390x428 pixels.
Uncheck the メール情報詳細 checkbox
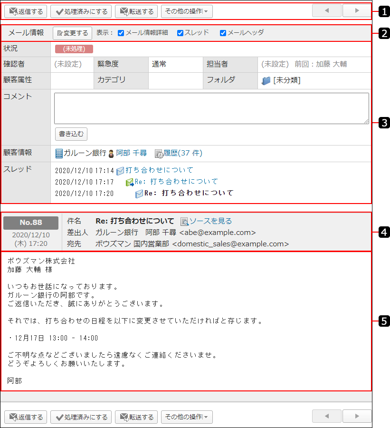[x=121, y=33]
